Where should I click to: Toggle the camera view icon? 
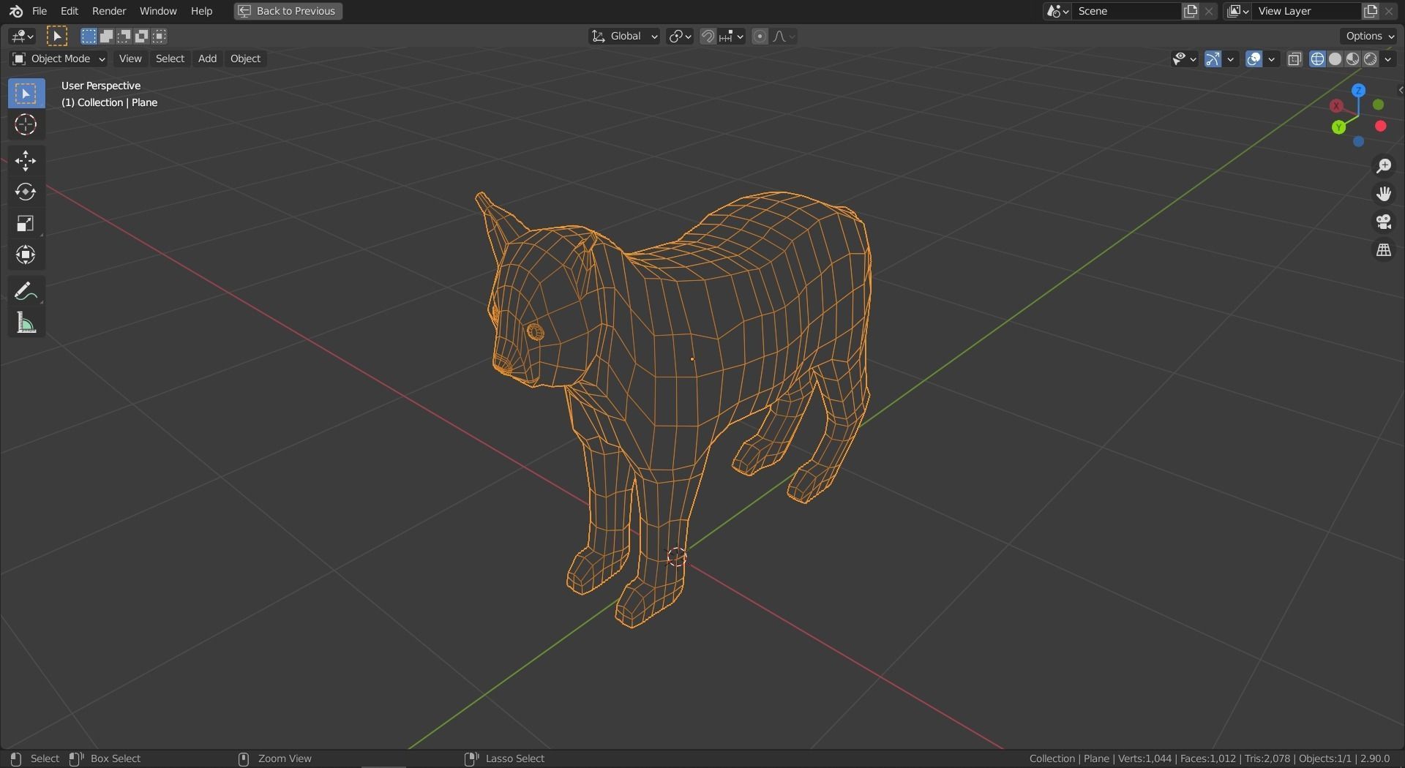1383,222
